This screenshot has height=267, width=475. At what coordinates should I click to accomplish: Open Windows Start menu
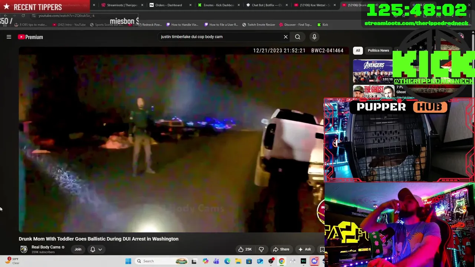[x=128, y=261]
